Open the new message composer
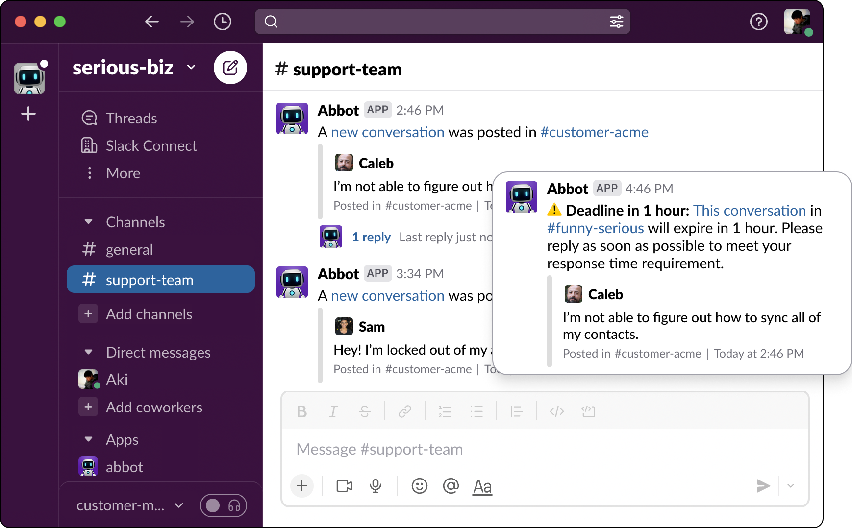The image size is (852, 528). click(x=230, y=68)
